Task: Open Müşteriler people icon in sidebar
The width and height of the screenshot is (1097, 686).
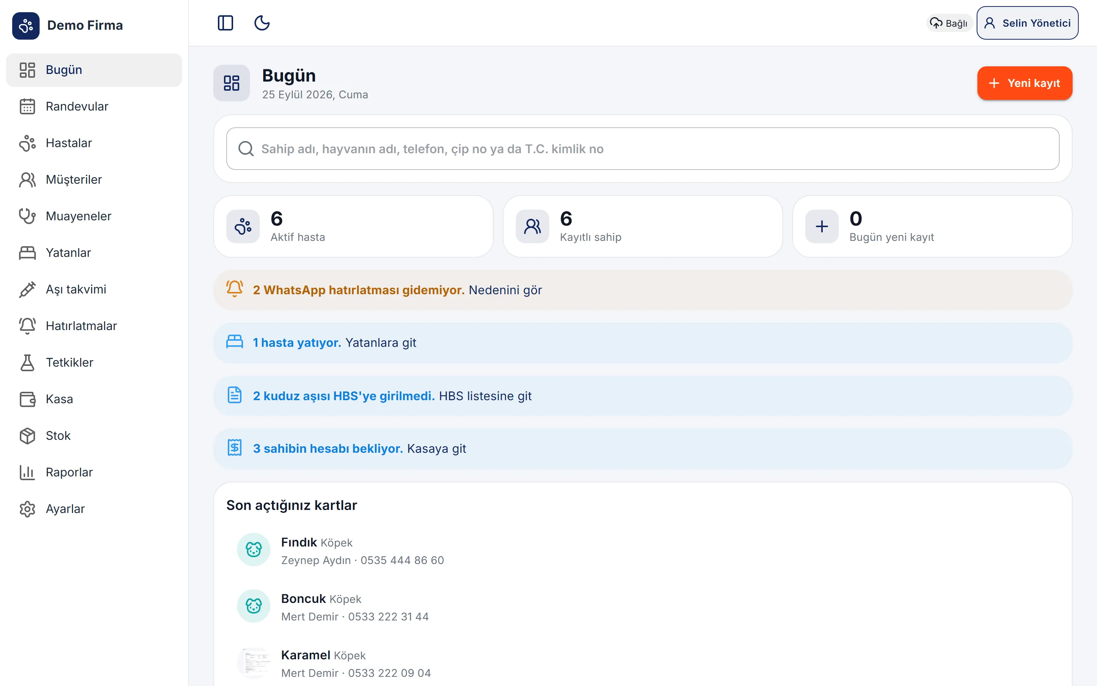Action: [x=27, y=180]
